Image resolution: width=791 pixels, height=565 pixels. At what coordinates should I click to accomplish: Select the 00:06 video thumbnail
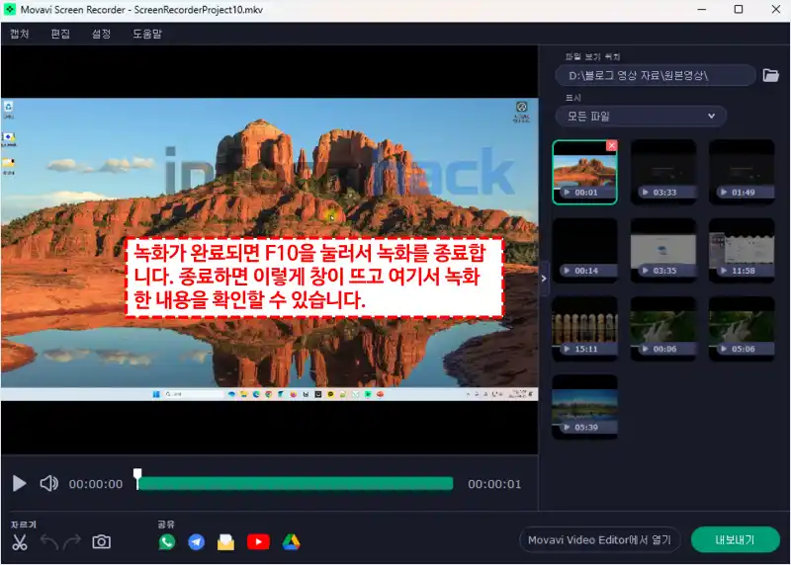pyautogui.click(x=663, y=329)
